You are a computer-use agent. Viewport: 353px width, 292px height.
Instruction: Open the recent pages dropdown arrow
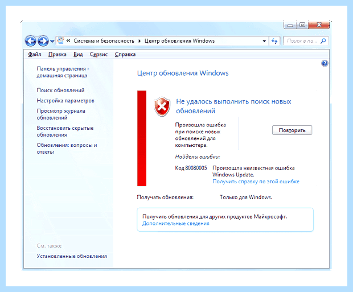[52, 41]
